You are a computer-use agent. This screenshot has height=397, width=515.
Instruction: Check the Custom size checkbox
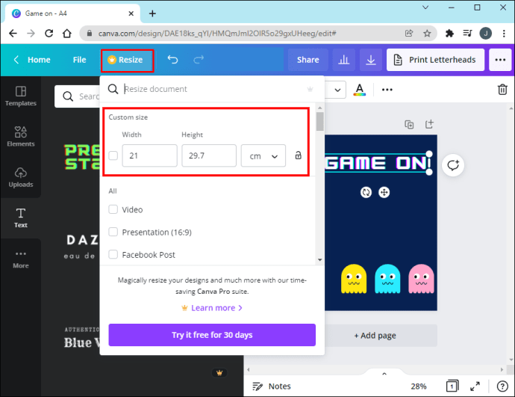[113, 156]
